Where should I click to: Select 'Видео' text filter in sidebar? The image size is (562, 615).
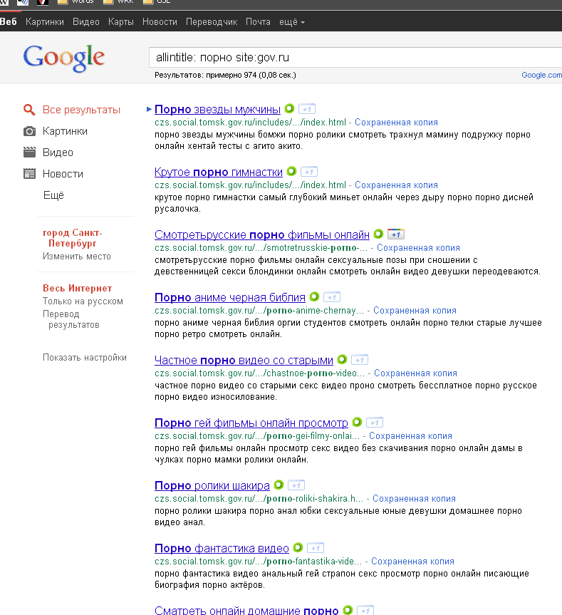[x=58, y=153]
